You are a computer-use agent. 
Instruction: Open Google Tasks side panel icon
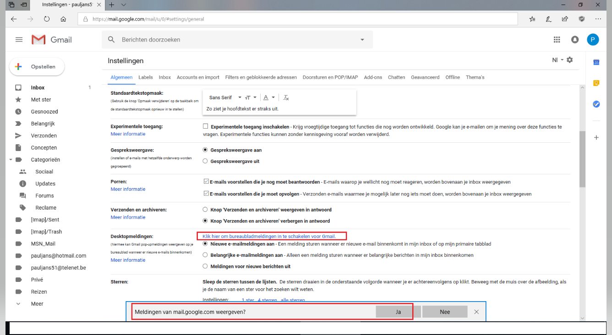(x=596, y=104)
